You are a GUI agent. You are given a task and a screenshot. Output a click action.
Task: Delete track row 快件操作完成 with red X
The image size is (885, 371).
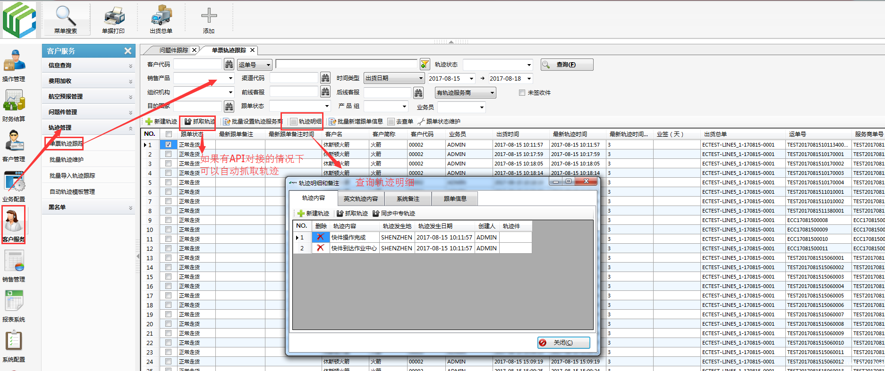[321, 237]
